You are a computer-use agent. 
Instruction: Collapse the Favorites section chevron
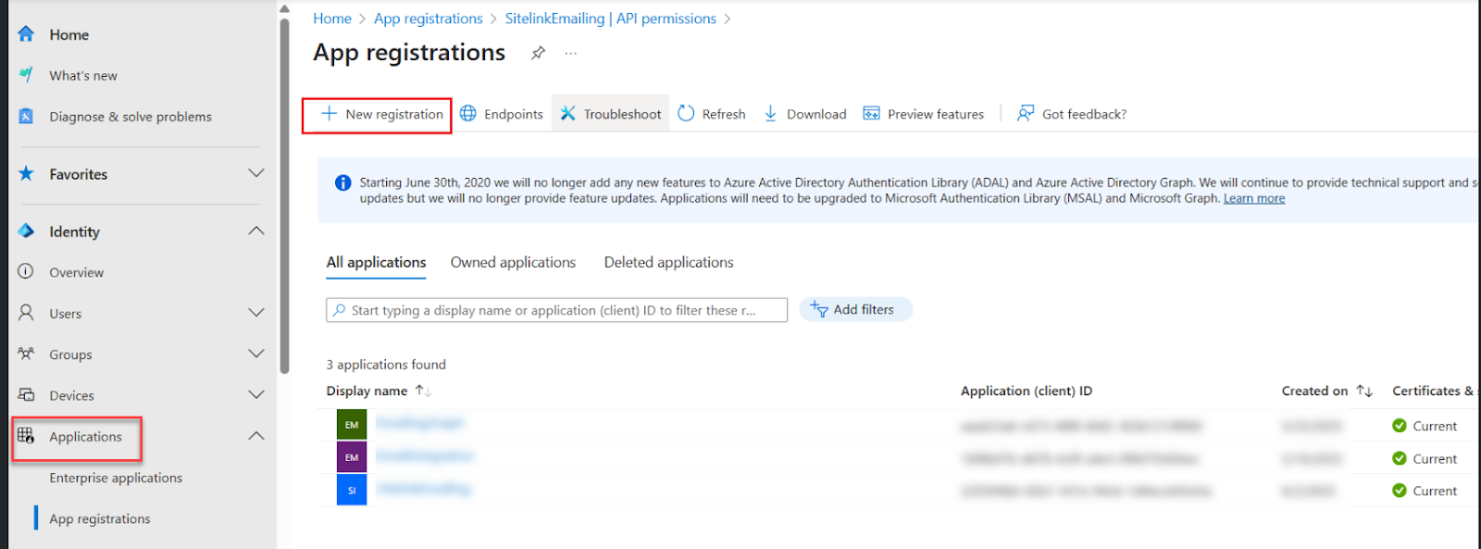[256, 173]
